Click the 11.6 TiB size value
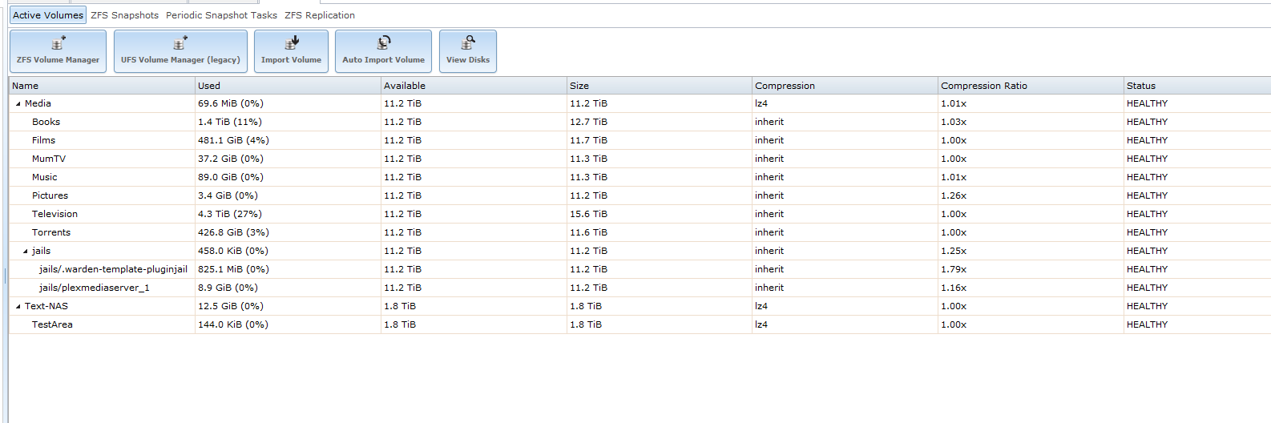 coord(588,232)
